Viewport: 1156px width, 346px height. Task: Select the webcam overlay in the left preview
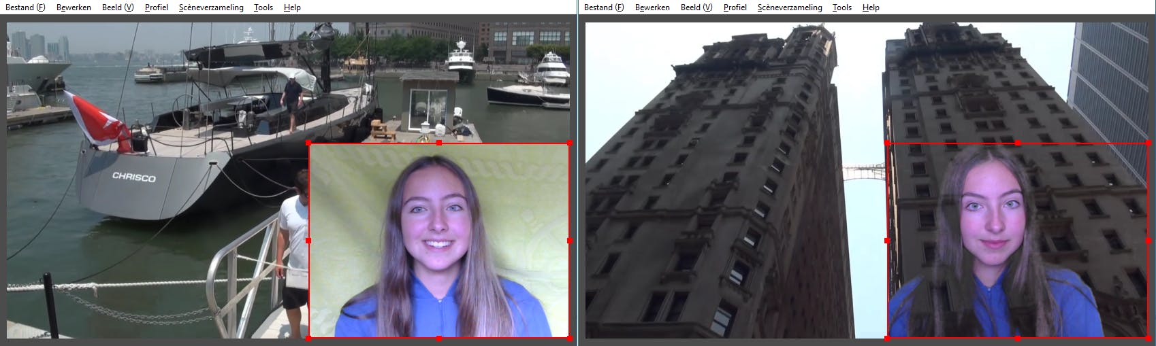click(439, 241)
